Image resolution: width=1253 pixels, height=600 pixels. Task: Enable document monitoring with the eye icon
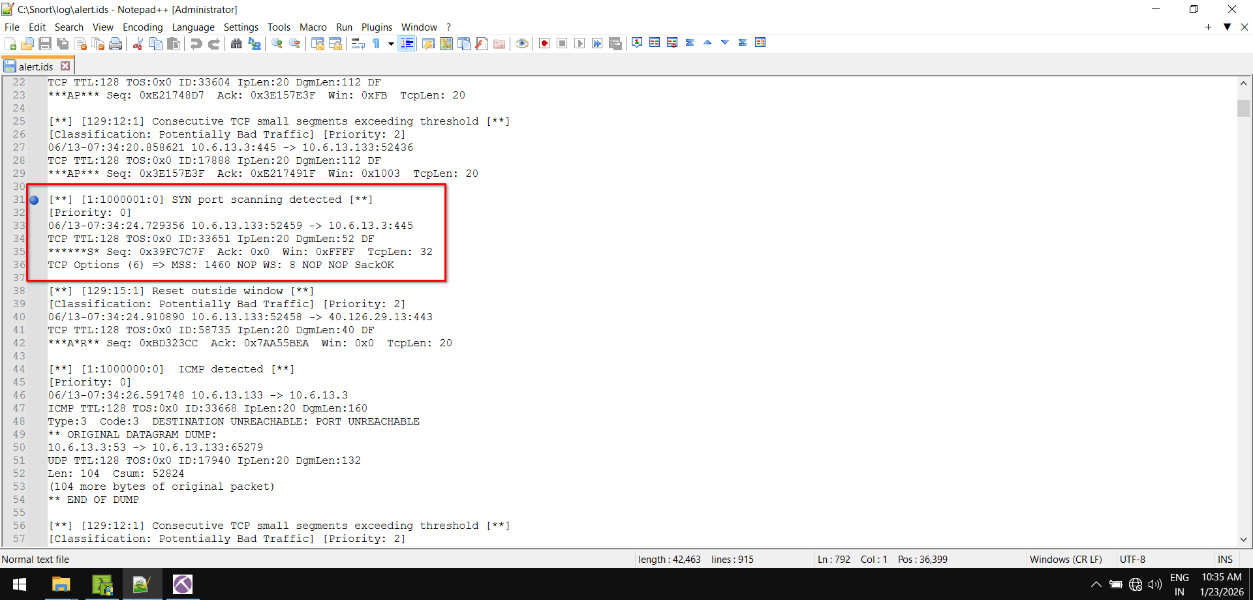pos(521,43)
